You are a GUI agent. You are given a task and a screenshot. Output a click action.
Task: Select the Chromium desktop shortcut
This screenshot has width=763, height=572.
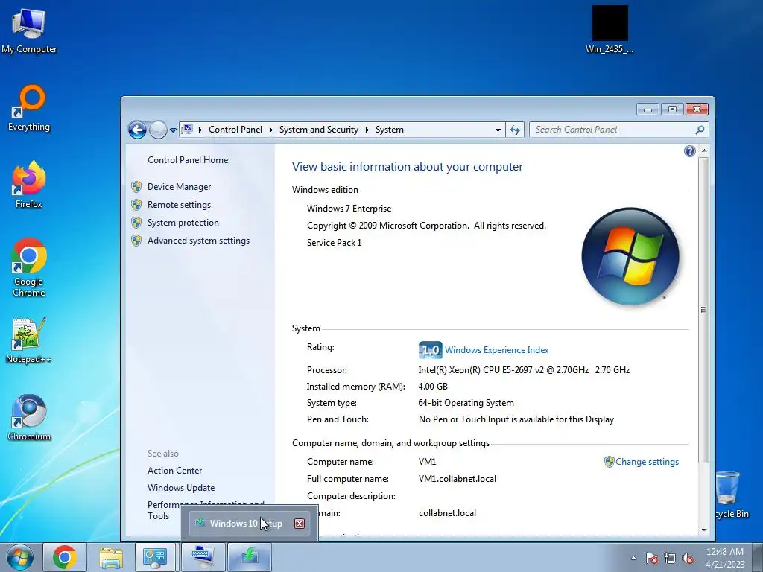point(29,417)
